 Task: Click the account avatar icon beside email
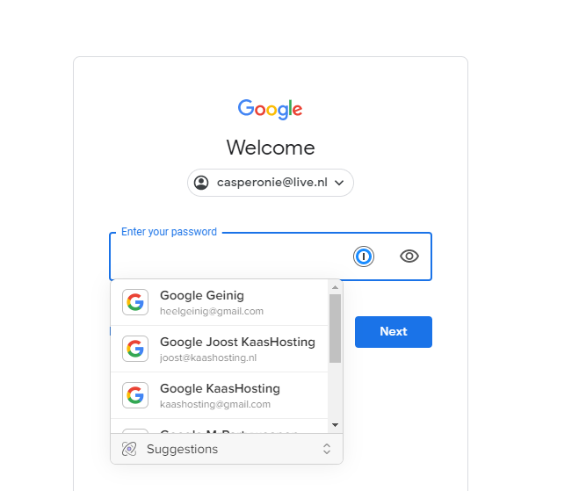[x=201, y=183]
